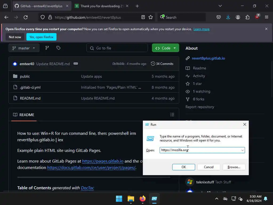Reload the current GitHub page

point(26,17)
